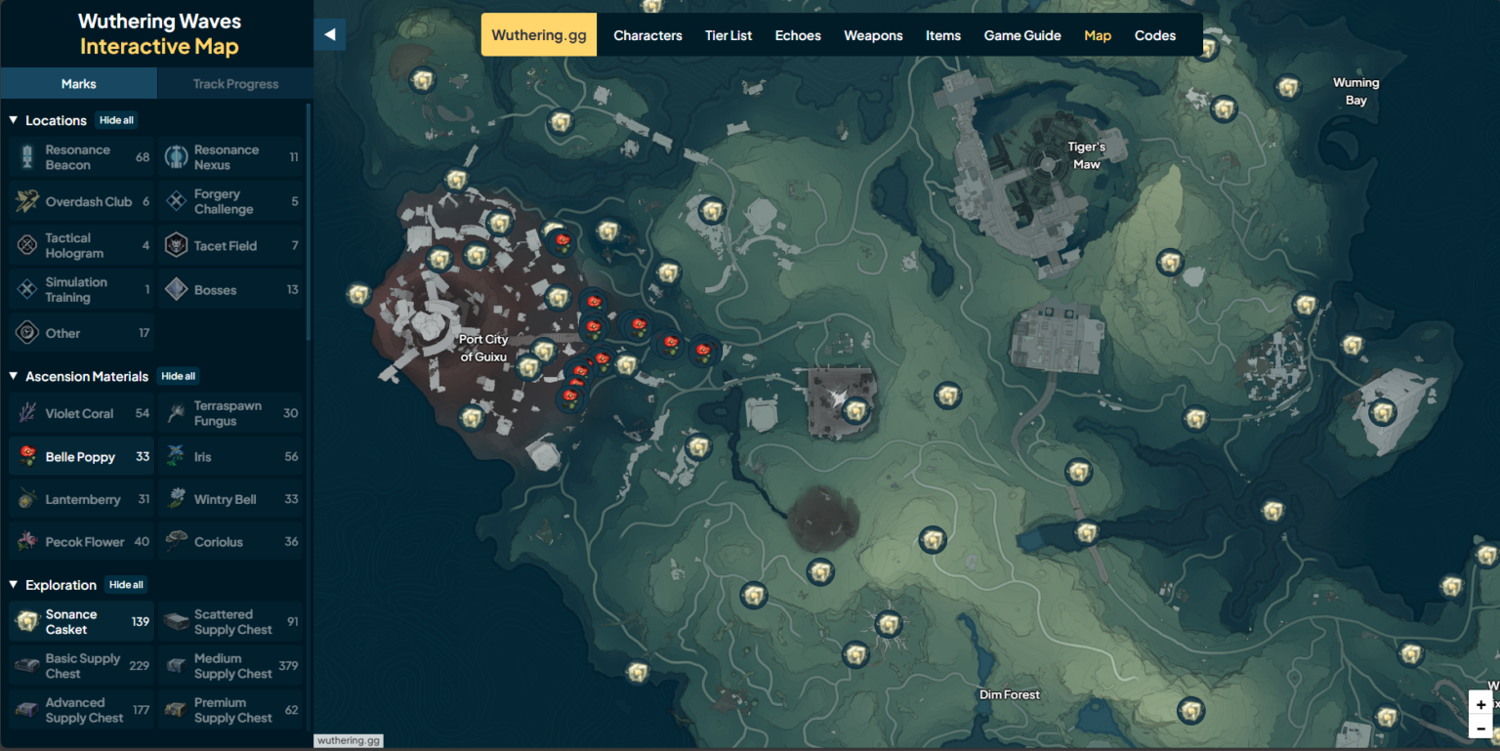Collapse the Locations section
This screenshot has height=751, width=1500.
[x=12, y=120]
